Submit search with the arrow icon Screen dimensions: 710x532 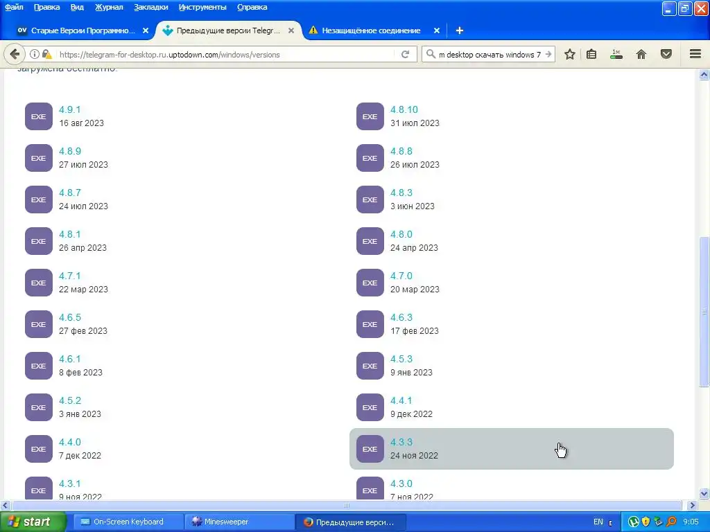548,54
